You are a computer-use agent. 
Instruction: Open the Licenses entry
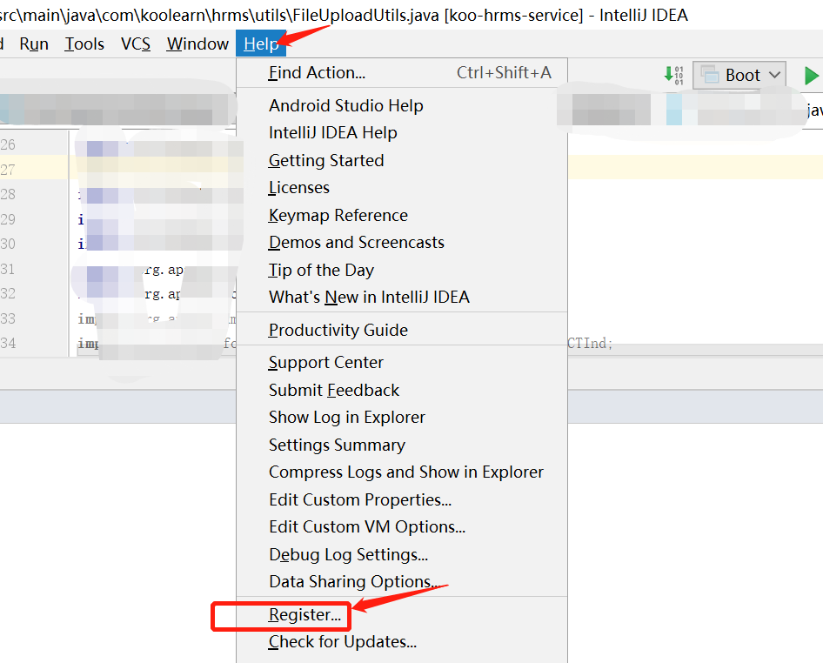click(x=402, y=187)
